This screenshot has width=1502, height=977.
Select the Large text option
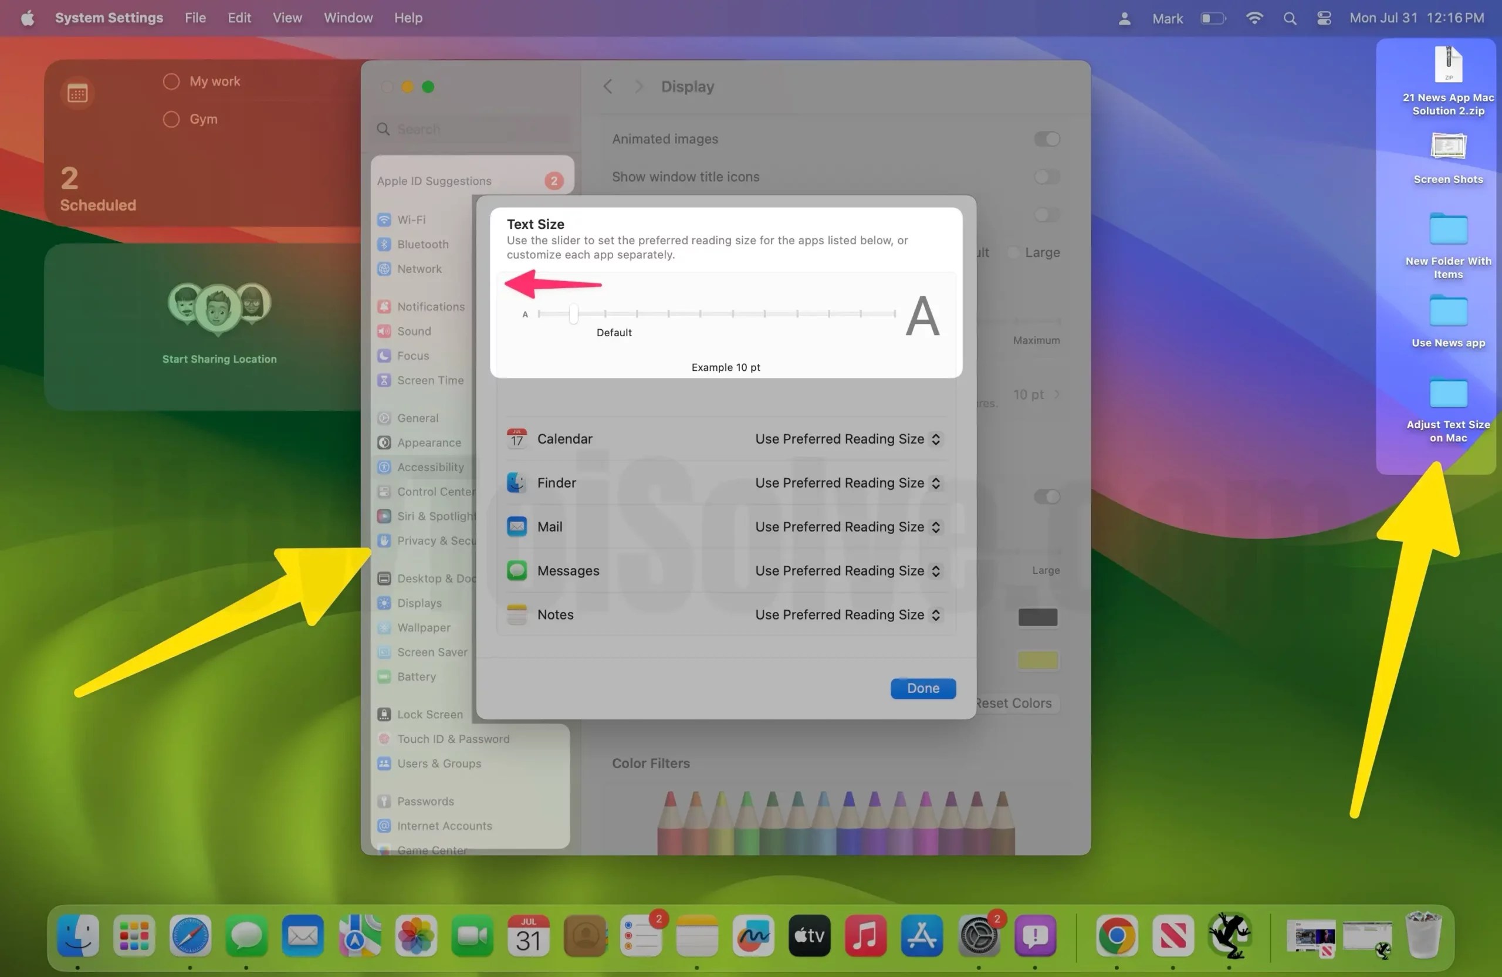(x=1015, y=252)
